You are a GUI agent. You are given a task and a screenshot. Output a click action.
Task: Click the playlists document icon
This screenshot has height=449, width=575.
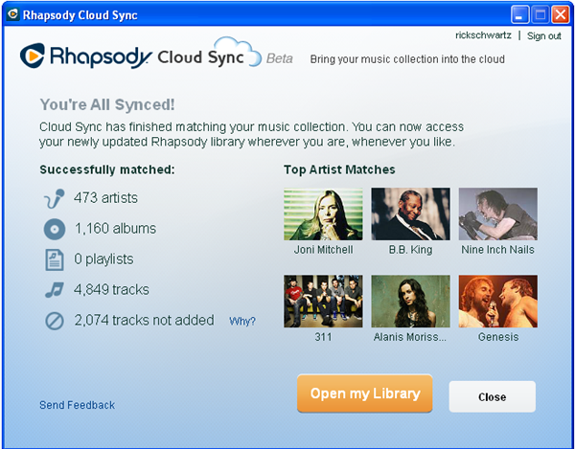[x=54, y=259]
